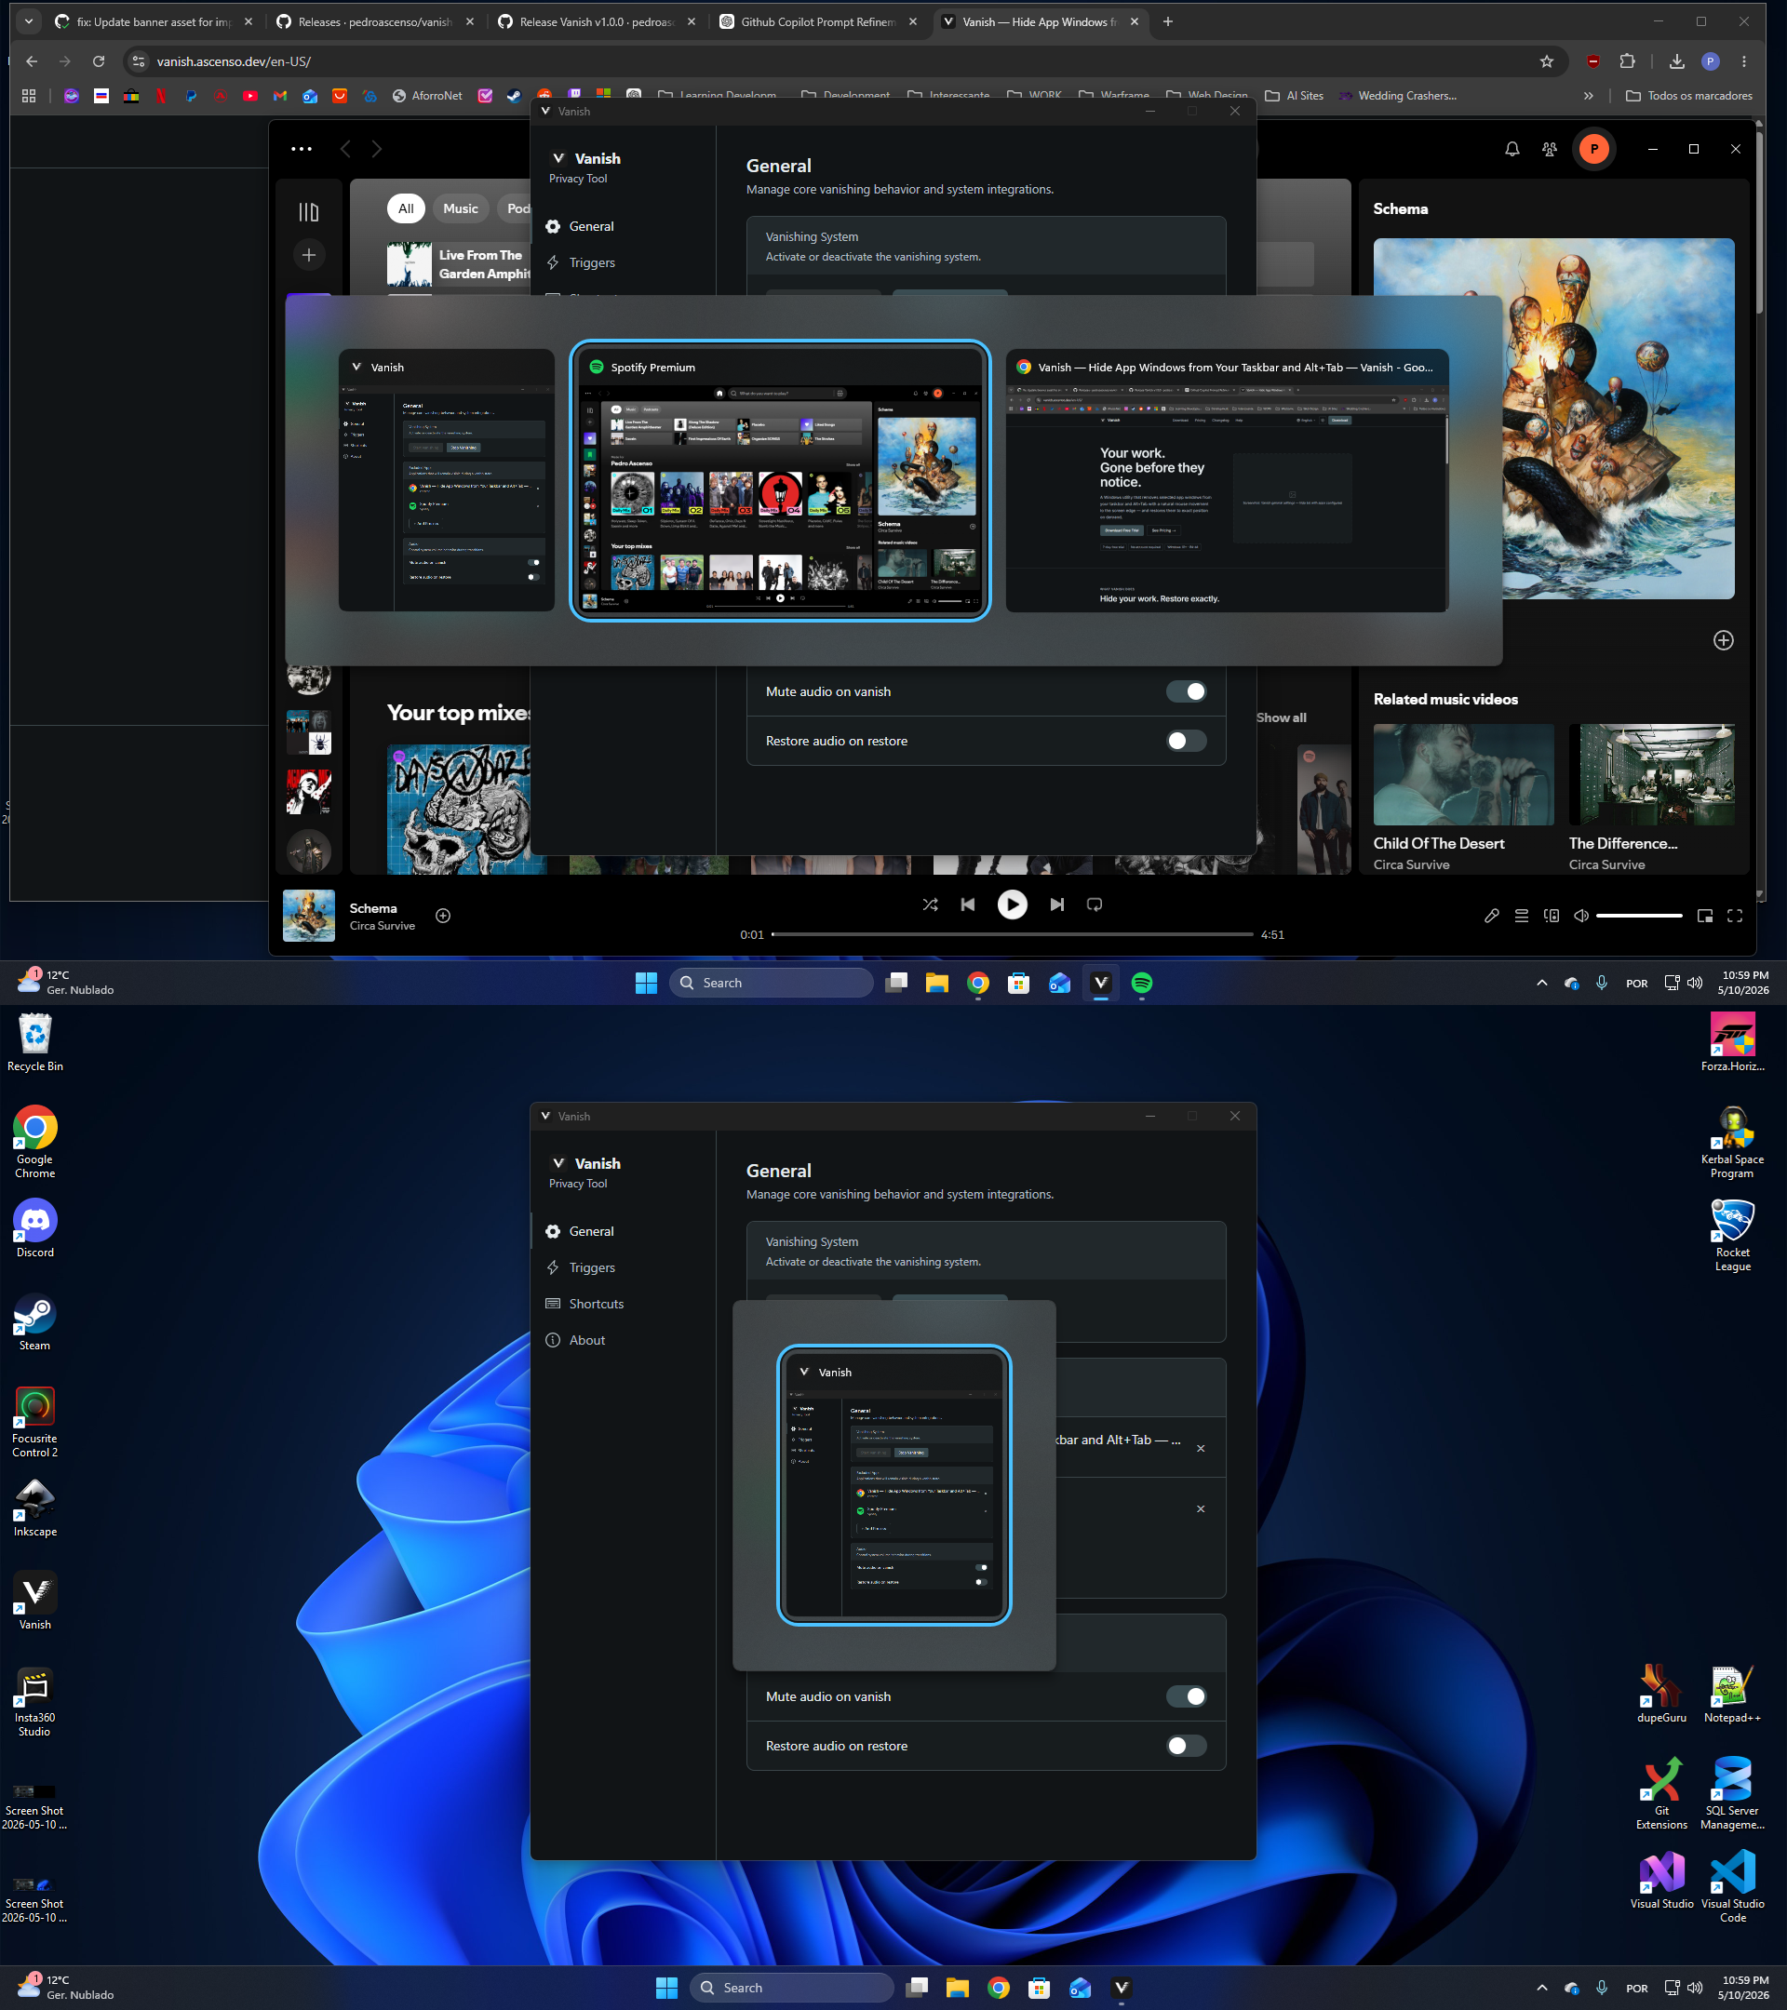This screenshot has width=1787, height=2010.
Task: Toggle Mute audio on vanish in desktop Vanish window
Action: 1186,1696
